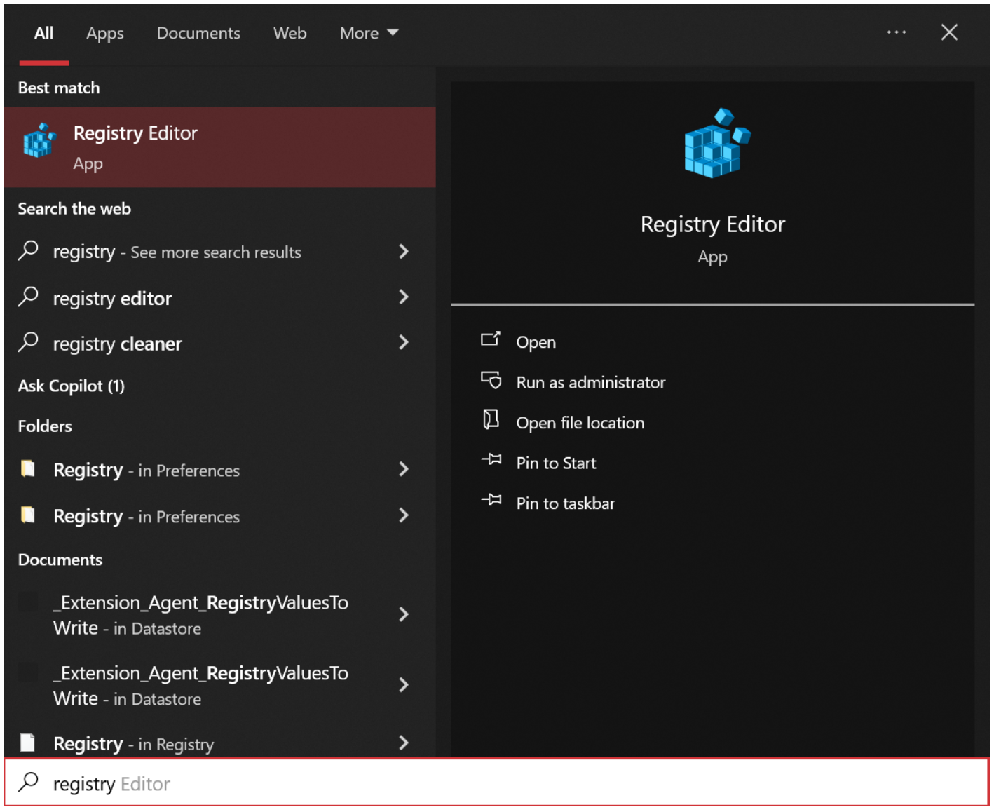The image size is (994, 812).
Task: Open the More filter dropdown
Action: click(x=369, y=33)
